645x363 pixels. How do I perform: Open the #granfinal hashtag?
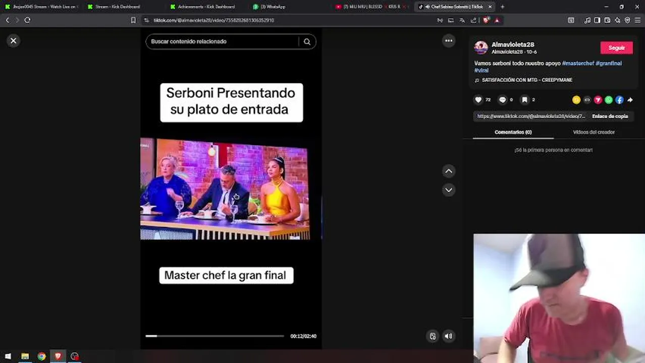pos(609,64)
